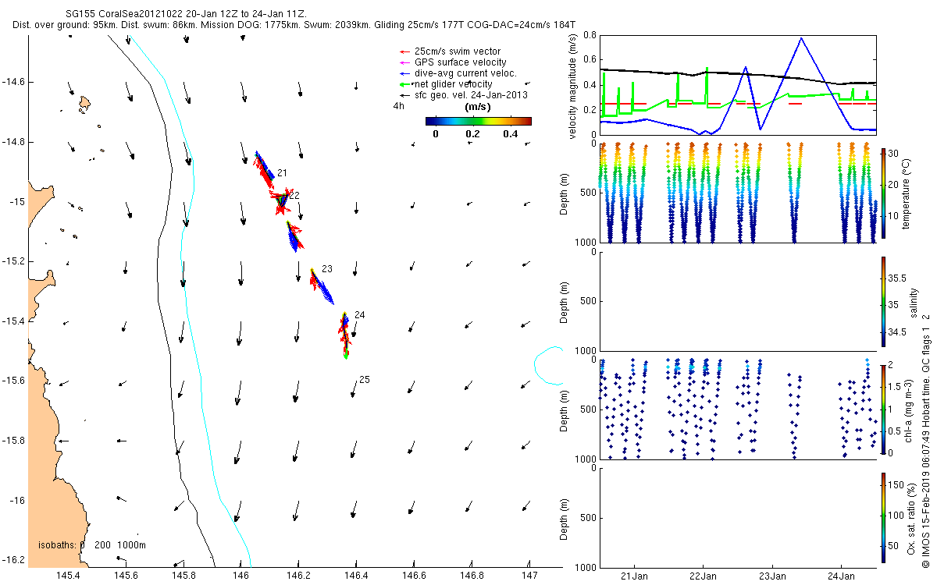Click the magenta GPS surface velocity legend arrow
Screen dimensions: 937x585
pos(404,62)
